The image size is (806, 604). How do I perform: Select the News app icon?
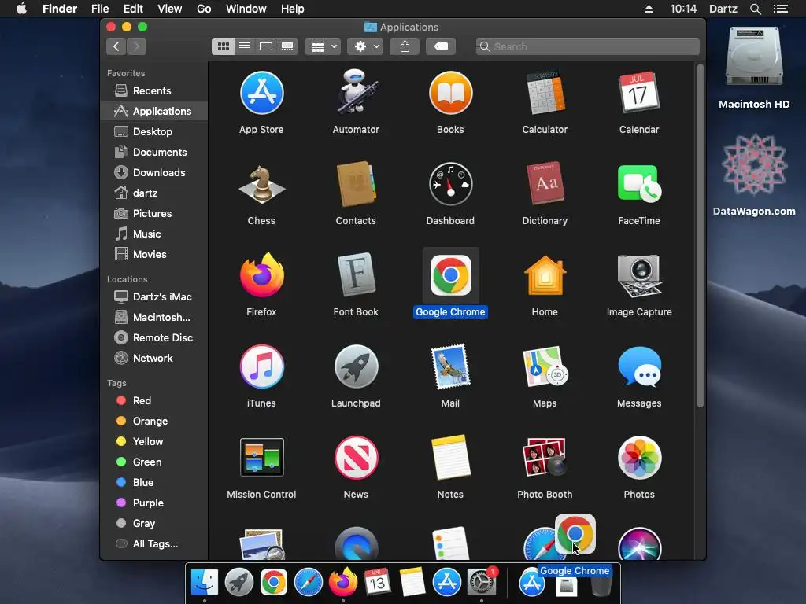[356, 457]
